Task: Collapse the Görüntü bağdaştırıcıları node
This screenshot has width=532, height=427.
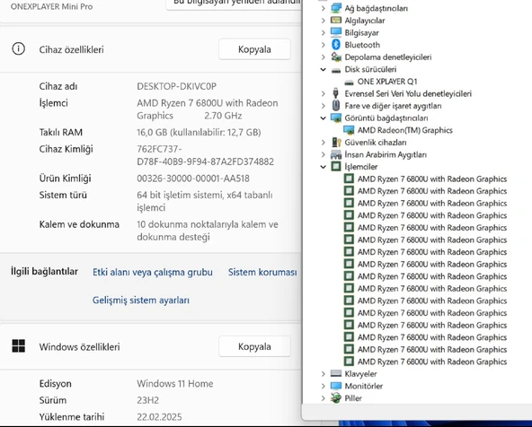Action: (x=324, y=118)
